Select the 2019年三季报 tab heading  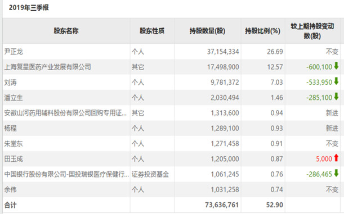click(x=29, y=8)
